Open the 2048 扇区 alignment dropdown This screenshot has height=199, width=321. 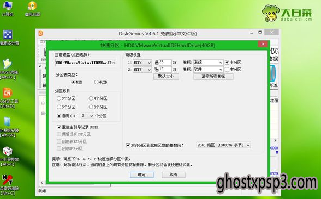click(x=224, y=145)
